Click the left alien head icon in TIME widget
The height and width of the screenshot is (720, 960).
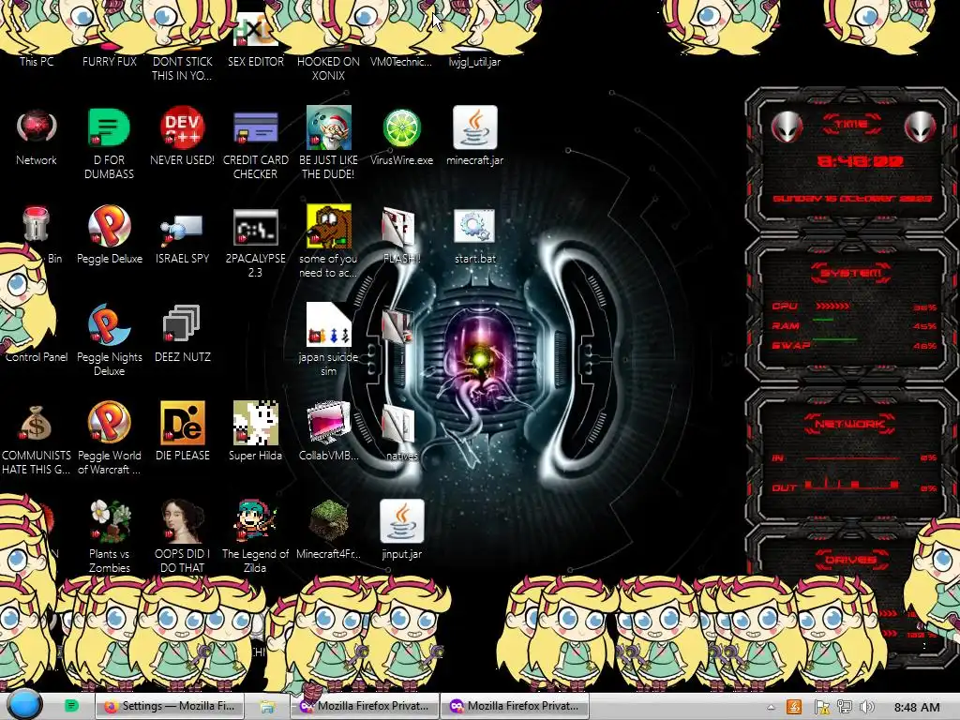[x=787, y=127]
